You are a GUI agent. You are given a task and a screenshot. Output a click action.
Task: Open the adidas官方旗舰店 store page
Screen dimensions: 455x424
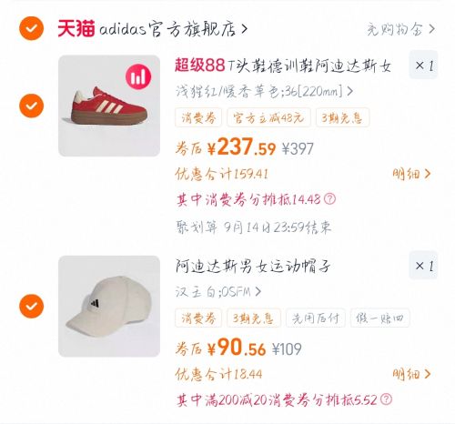(x=174, y=29)
